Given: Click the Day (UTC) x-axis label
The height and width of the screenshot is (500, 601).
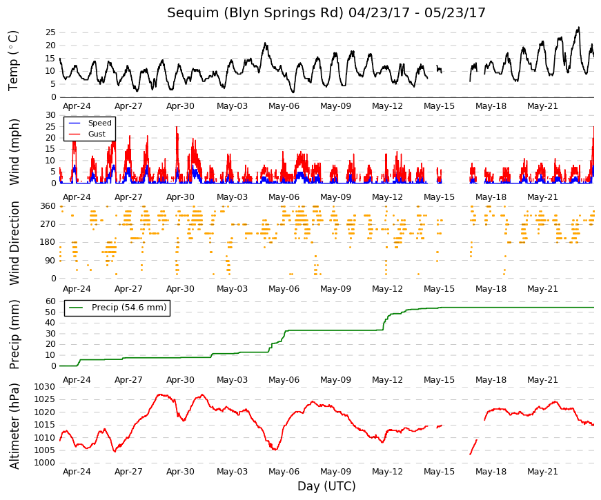Looking at the screenshot, I should pyautogui.click(x=326, y=486).
